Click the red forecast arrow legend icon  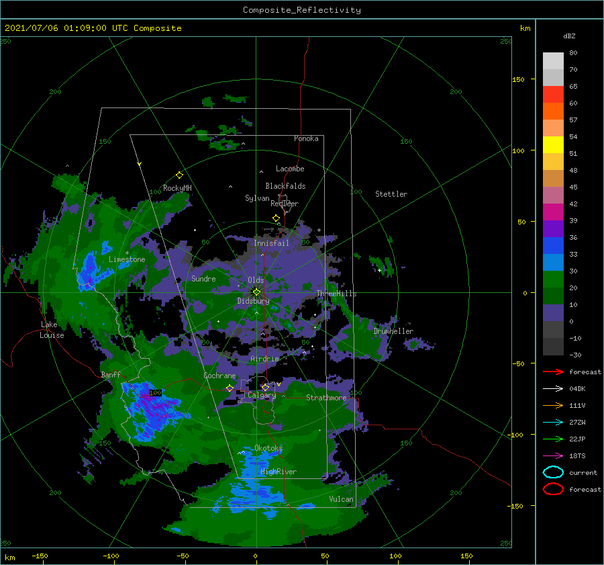coord(553,372)
